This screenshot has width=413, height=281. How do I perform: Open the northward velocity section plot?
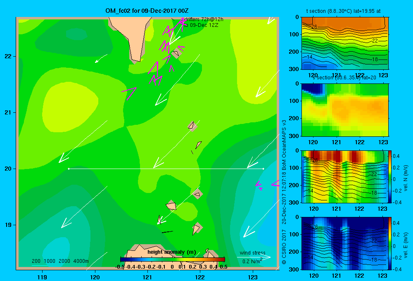(x=345, y=176)
